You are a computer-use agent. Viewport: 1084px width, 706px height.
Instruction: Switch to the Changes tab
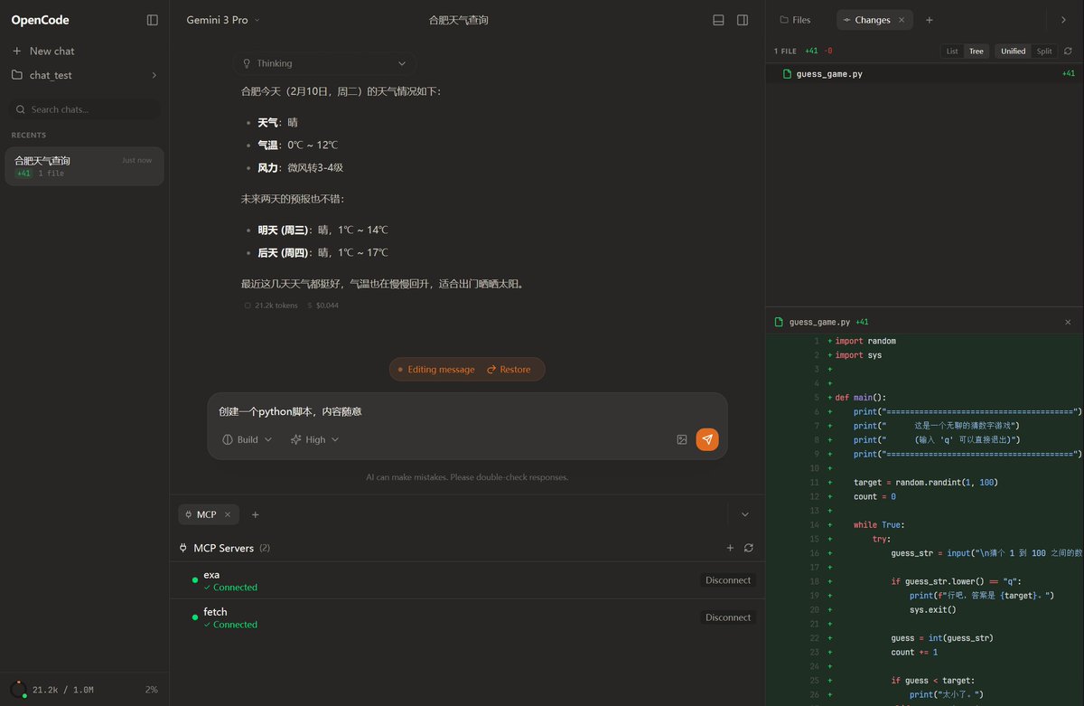pos(873,20)
